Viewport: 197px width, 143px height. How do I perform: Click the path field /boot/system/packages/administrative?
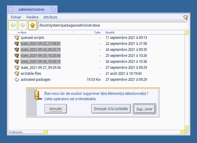click(x=112, y=25)
